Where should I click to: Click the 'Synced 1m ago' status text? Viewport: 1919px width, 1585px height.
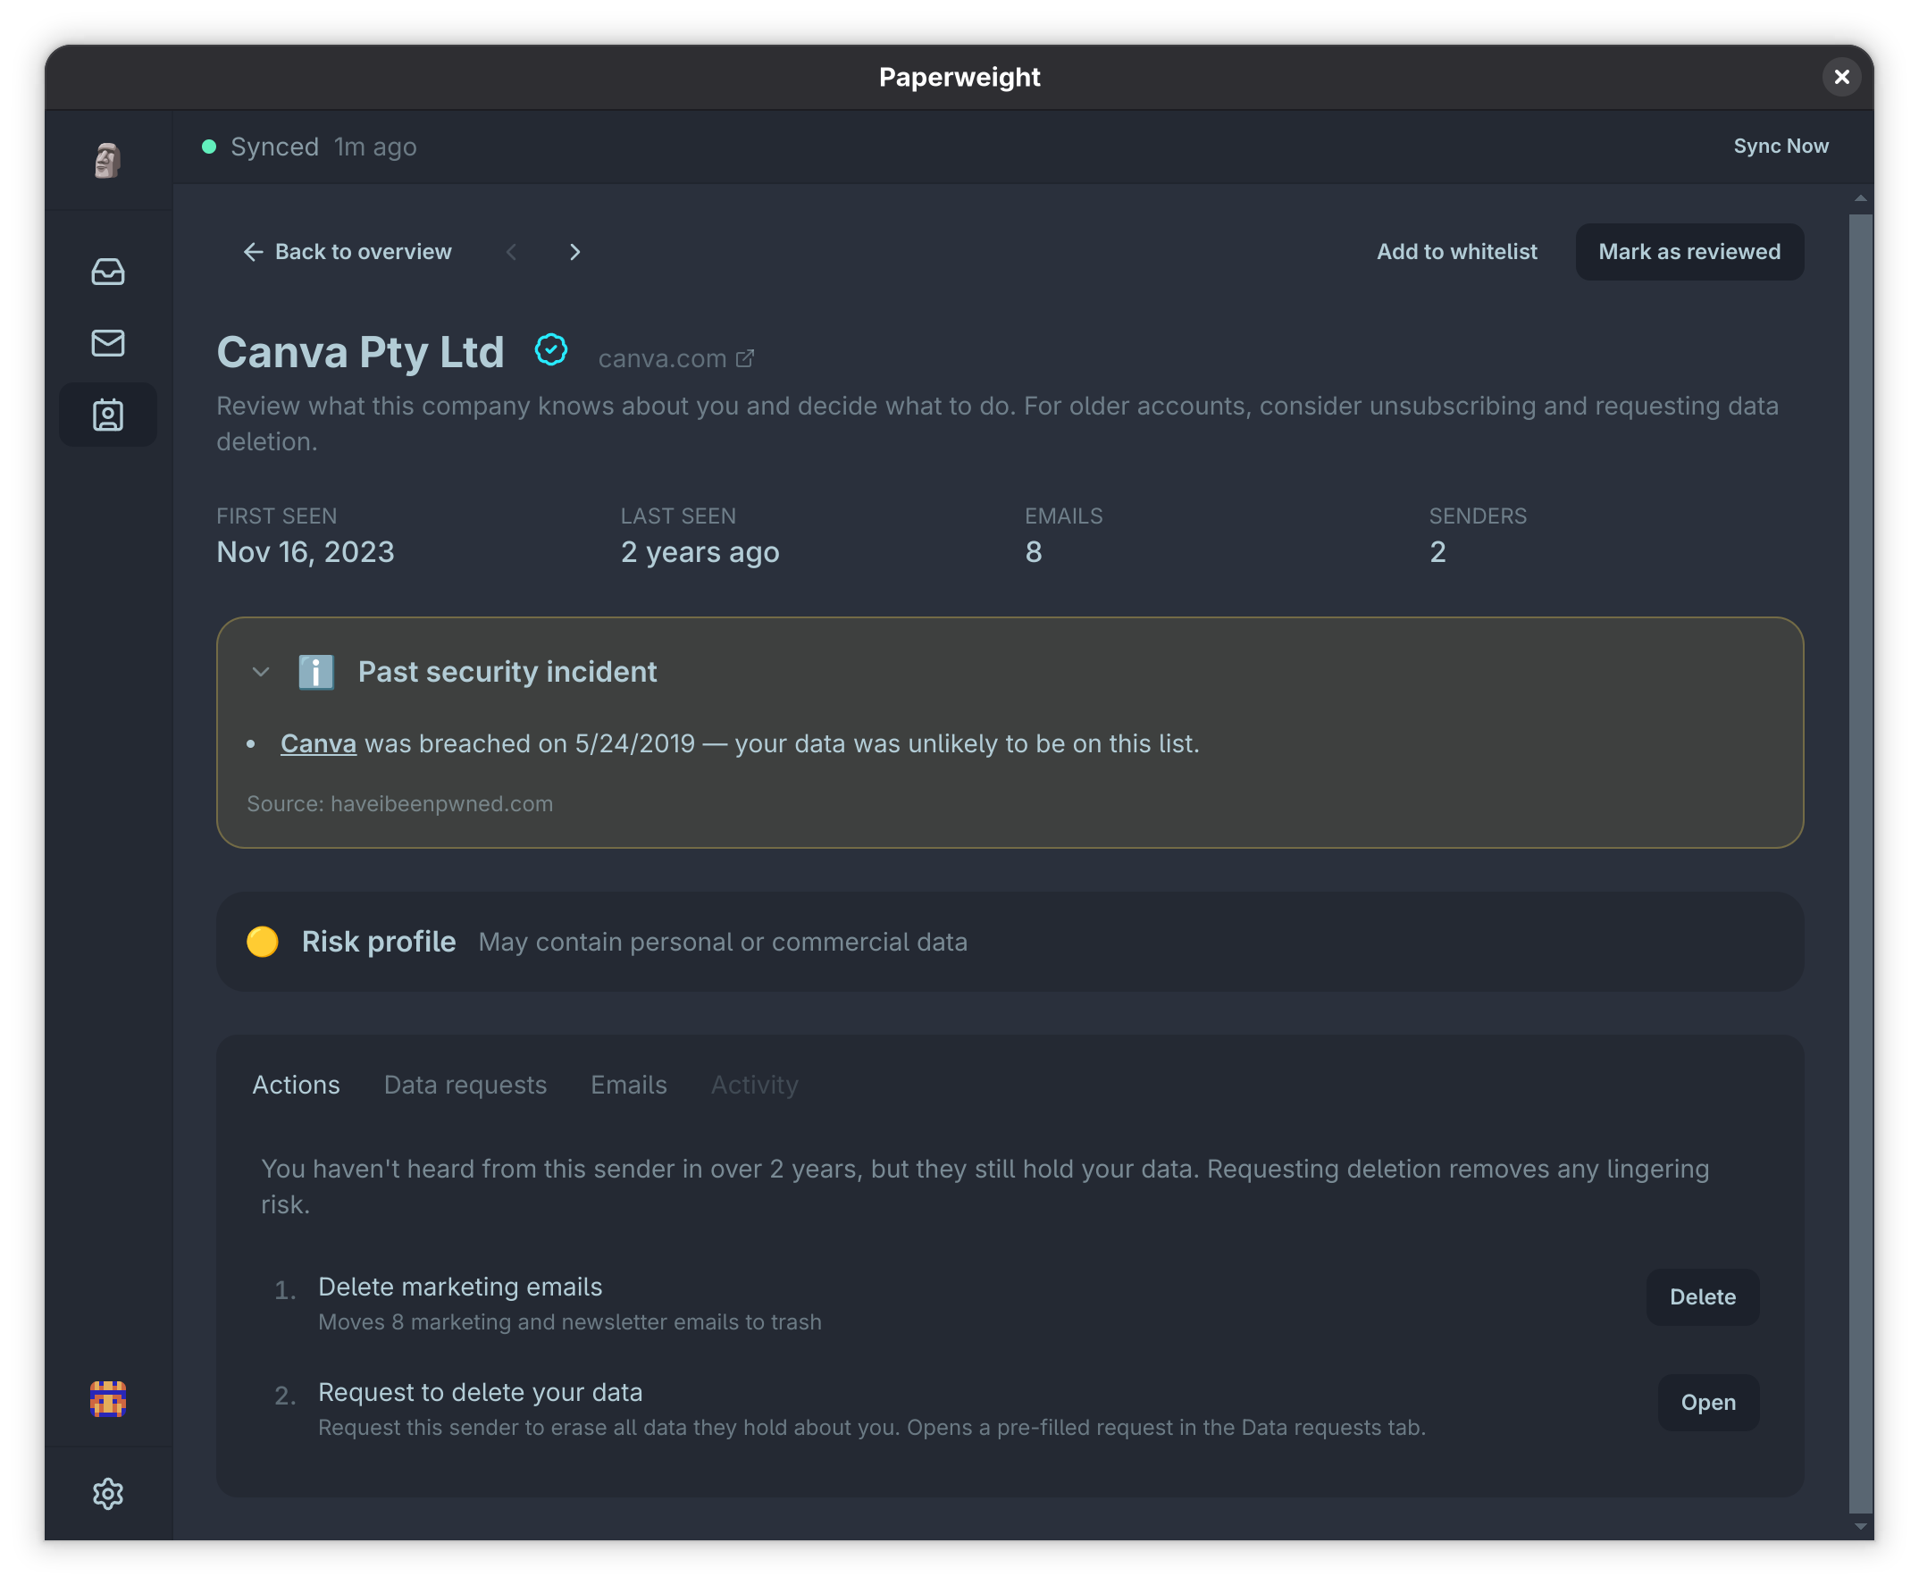[323, 147]
